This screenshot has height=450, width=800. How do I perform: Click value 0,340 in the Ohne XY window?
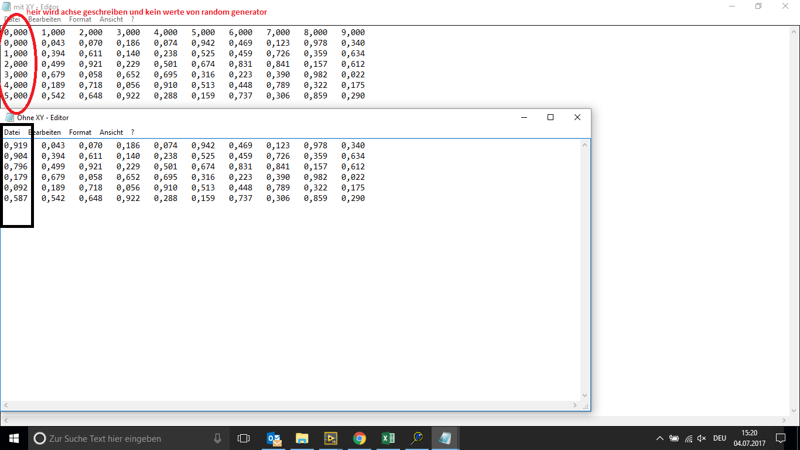[x=353, y=145]
